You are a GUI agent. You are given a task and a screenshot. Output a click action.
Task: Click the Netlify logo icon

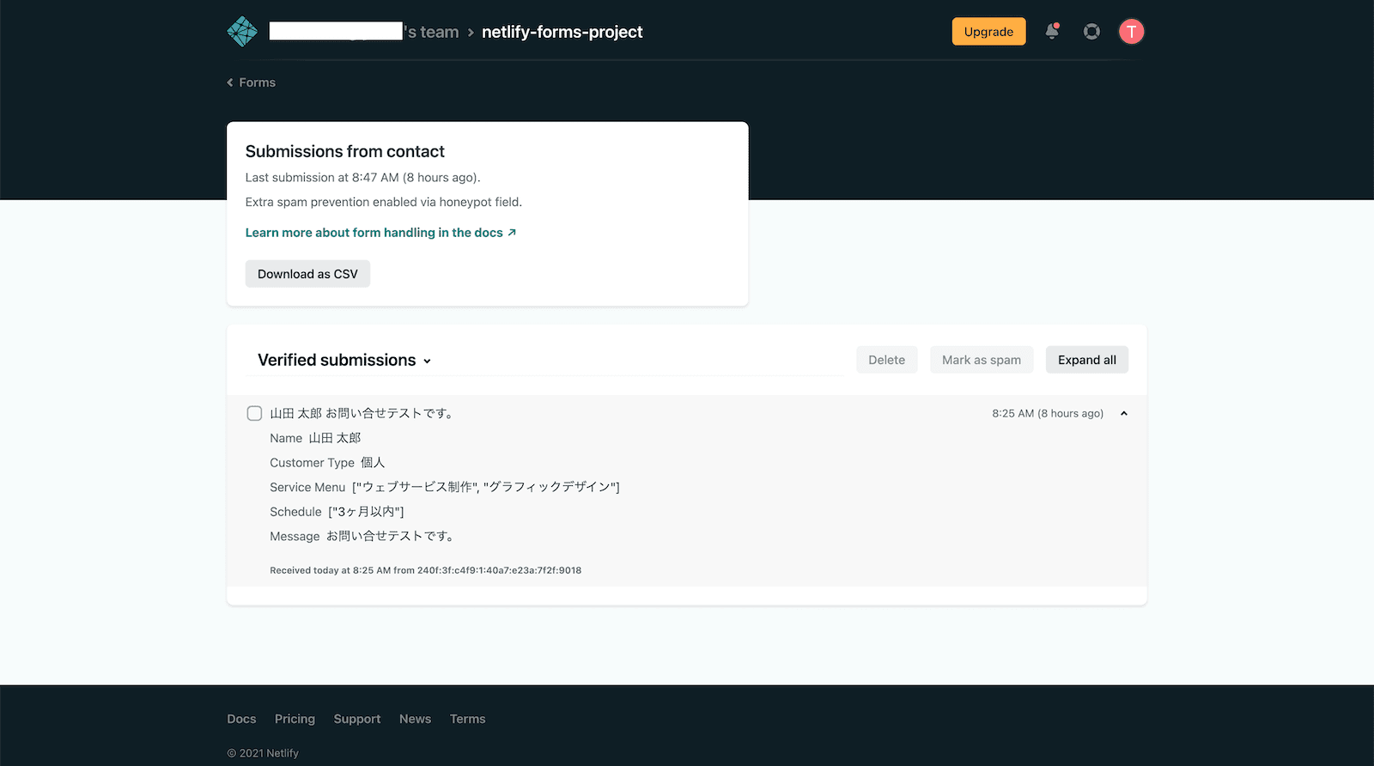click(x=242, y=32)
